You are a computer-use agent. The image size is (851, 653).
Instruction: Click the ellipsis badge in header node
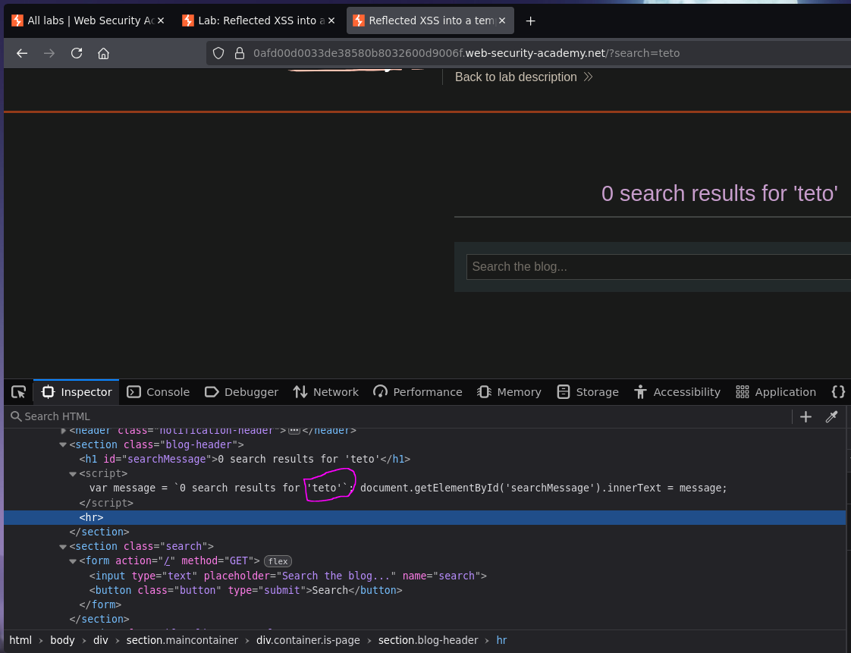294,431
